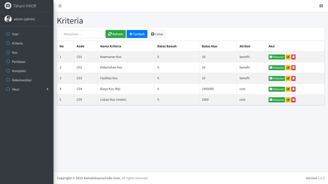Viewport: 328px width, 184px height.
Task: Click the Cetak print button
Action: pos(157,34)
